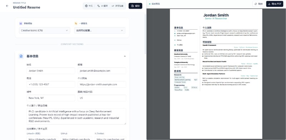Focus the email field jordan.smith@example.com

tap(102, 71)
